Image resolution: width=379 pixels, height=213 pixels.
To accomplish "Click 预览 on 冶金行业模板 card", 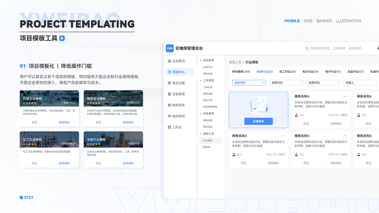I will tap(99, 163).
